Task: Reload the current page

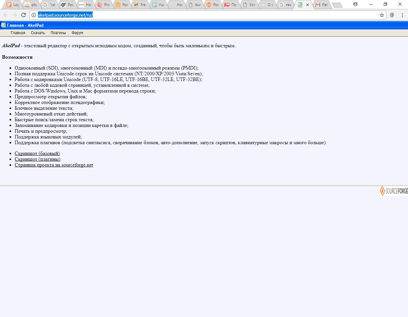Action: pyautogui.click(x=24, y=15)
